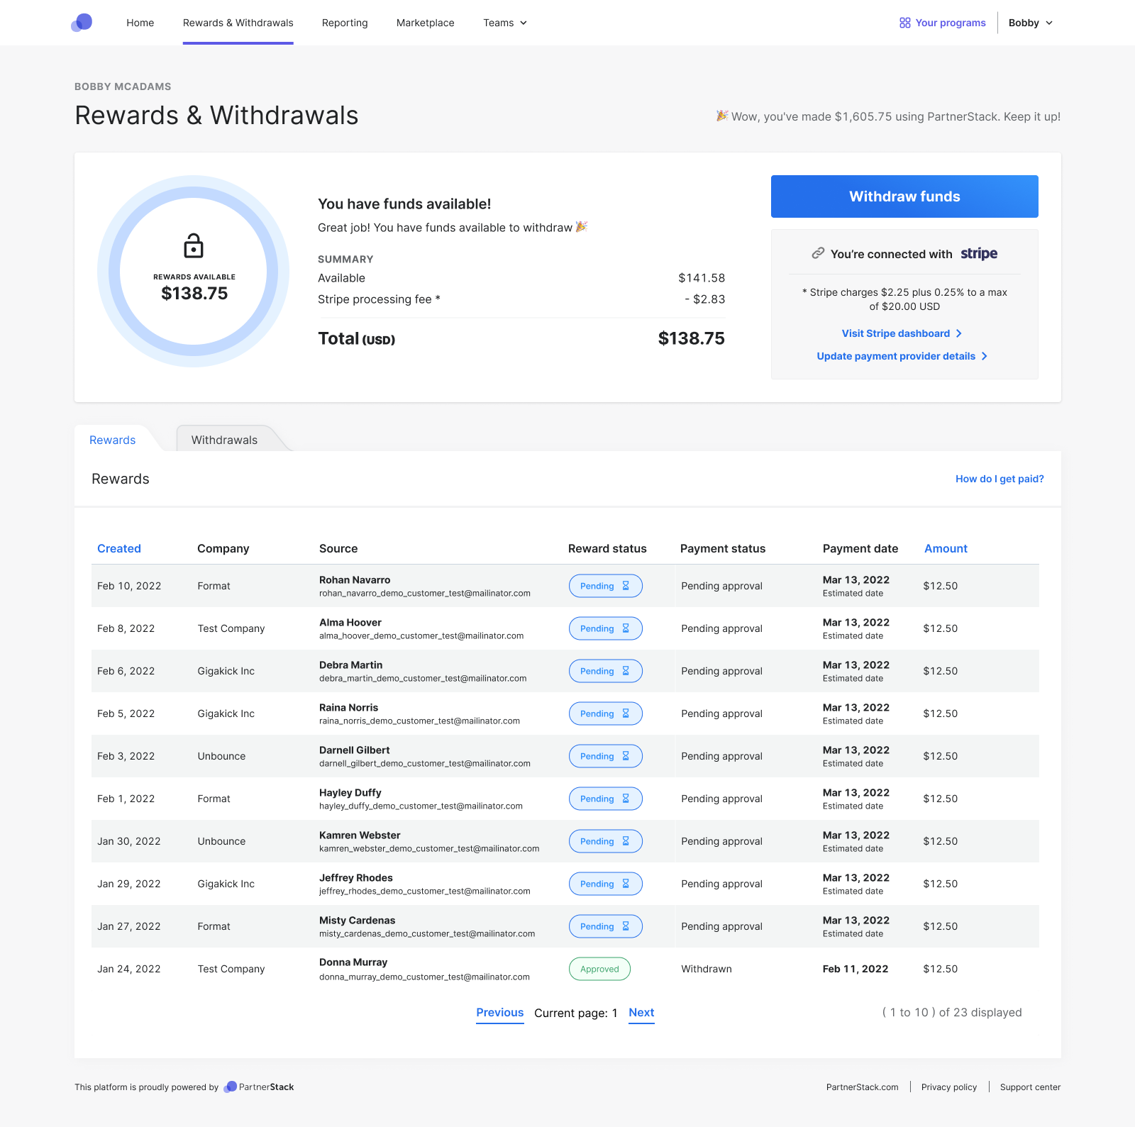Image resolution: width=1135 pixels, height=1127 pixels.
Task: Click the Format company cell in Misty Cardenas's row
Action: click(x=214, y=926)
